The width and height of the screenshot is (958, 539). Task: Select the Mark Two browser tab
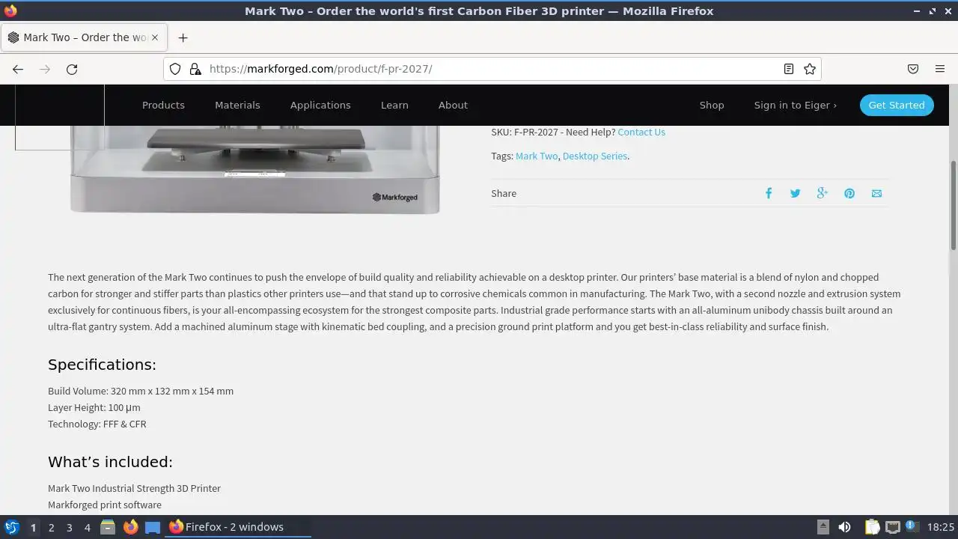[85, 37]
